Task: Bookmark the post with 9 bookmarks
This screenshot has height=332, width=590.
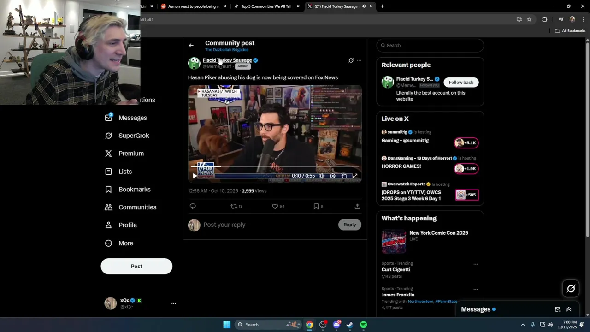Action: [318, 206]
